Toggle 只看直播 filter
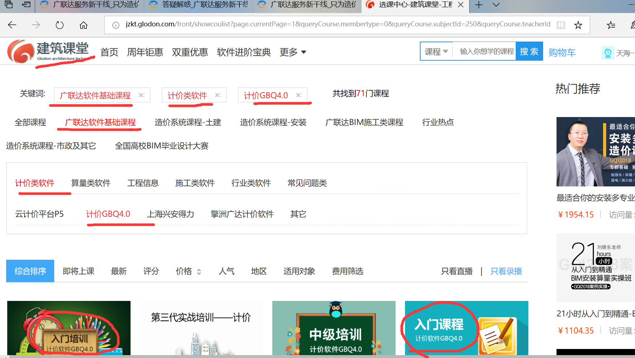Screen dimensions: 635x358 click(457, 271)
